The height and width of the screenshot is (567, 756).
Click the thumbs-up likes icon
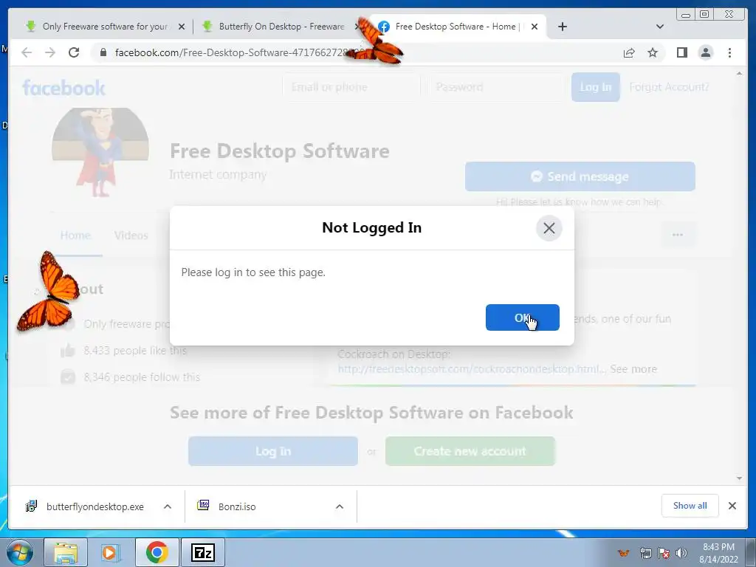68,351
